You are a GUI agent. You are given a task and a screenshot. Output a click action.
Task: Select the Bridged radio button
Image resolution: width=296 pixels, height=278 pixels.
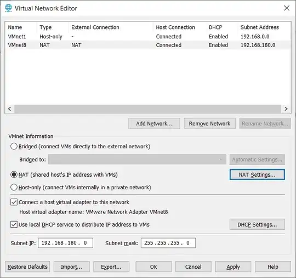tap(14, 147)
